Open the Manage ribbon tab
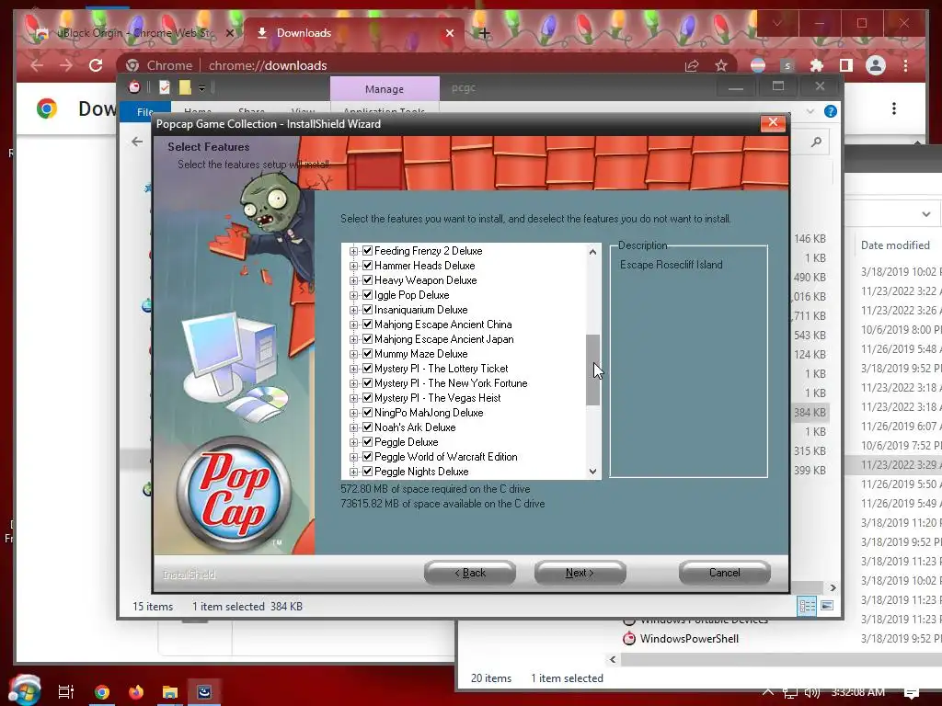The height and width of the screenshot is (706, 942). click(385, 89)
